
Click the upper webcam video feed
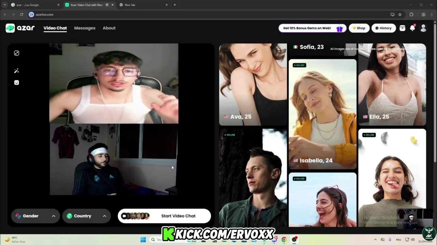coord(114,83)
